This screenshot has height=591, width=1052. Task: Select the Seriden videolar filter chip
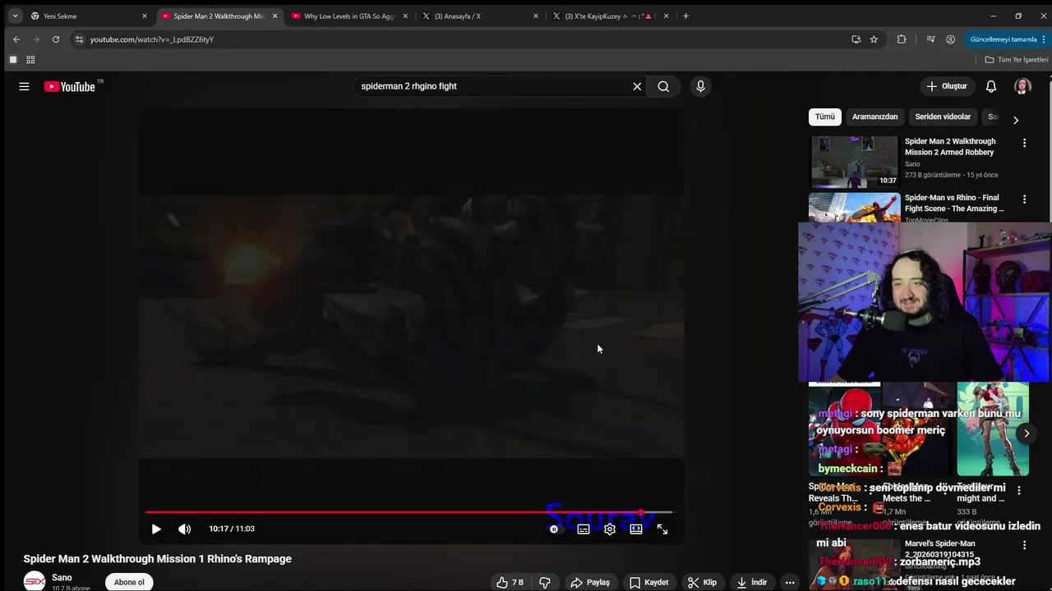[943, 117]
